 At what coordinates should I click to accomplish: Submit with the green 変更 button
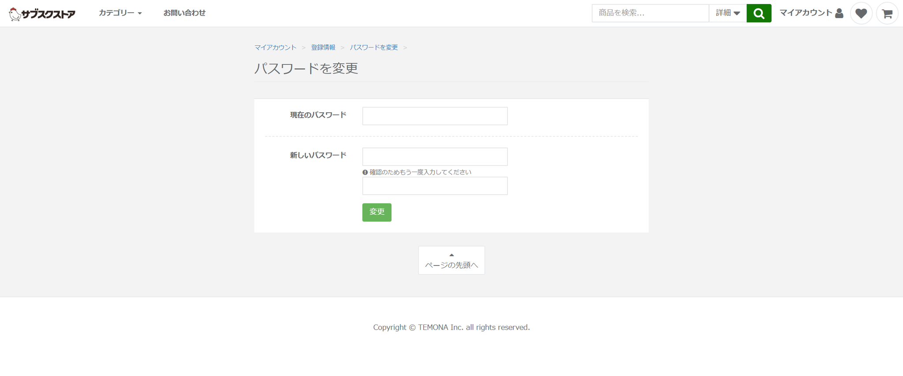(377, 212)
